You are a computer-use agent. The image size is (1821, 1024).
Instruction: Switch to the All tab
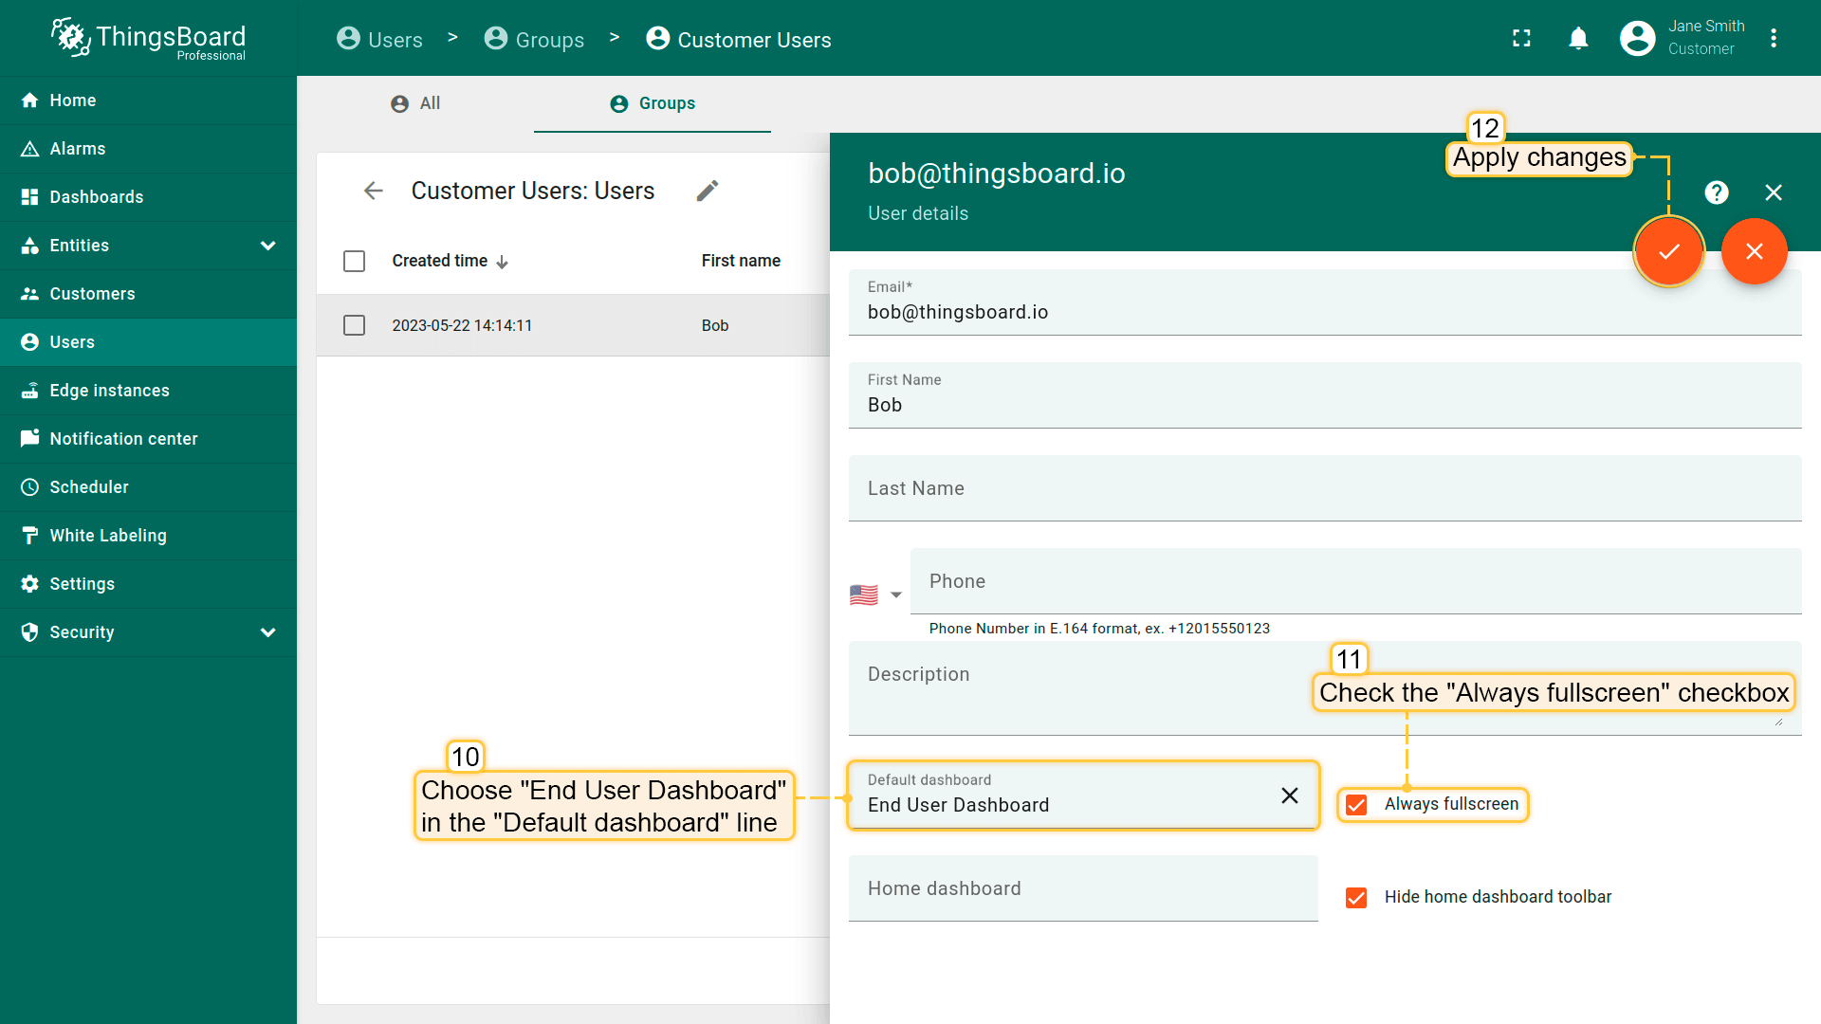(x=416, y=103)
